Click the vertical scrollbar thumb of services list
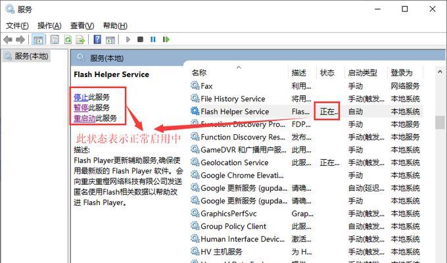The height and width of the screenshot is (263, 447). click(440, 123)
